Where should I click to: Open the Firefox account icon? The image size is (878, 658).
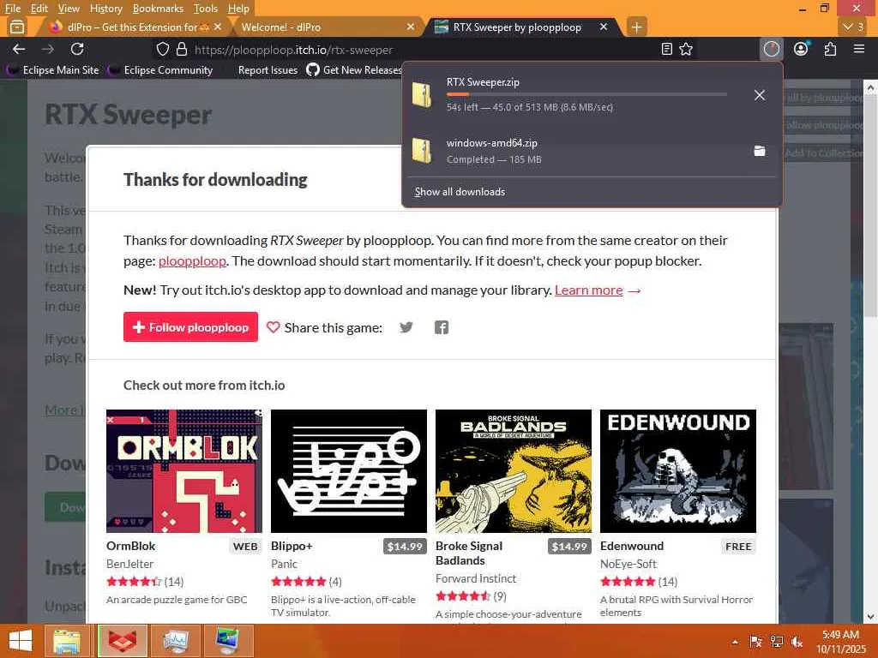coord(801,49)
